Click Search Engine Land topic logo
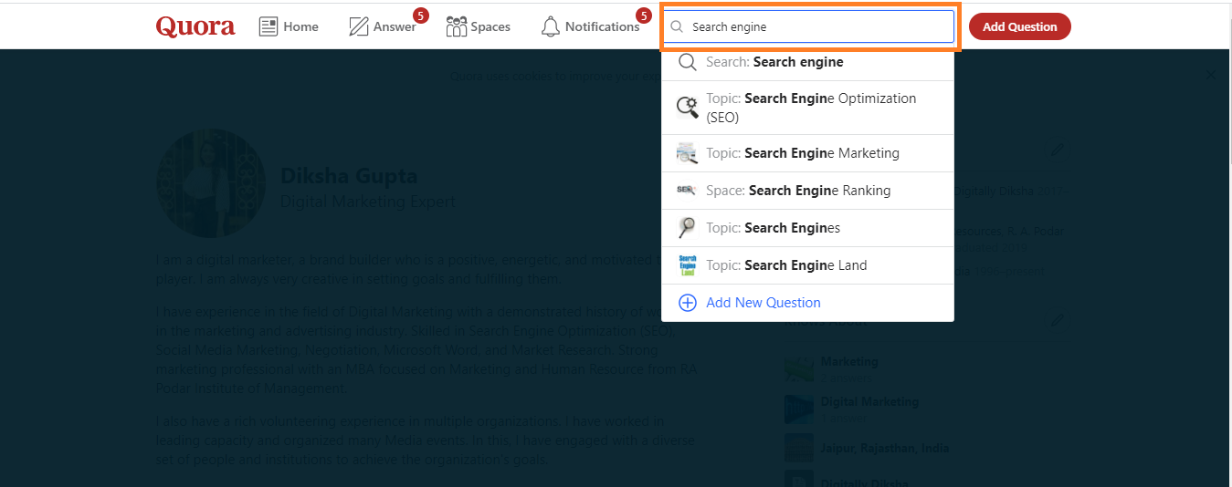Viewport: 1232px width, 487px height. pyautogui.click(x=688, y=265)
